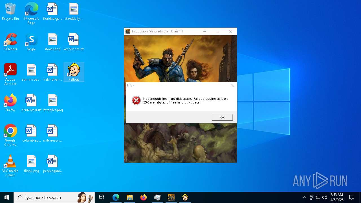
Task: Switch to the Fallout Vault Boy taskbar button
Action: click(185, 197)
